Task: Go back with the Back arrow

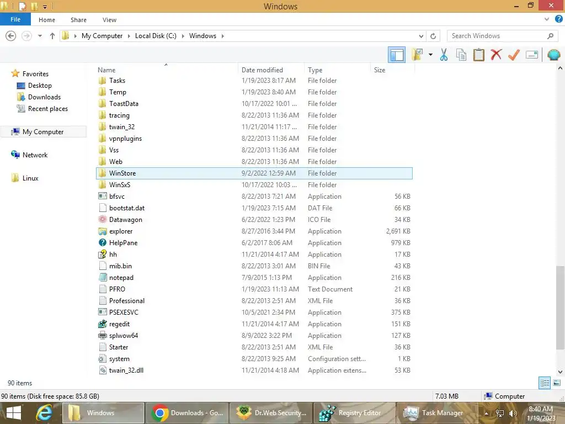Action: [x=11, y=36]
